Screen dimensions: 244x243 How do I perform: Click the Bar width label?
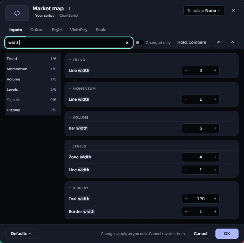coord(78,128)
